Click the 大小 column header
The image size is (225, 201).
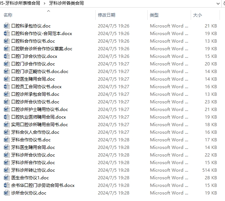tap(198, 15)
